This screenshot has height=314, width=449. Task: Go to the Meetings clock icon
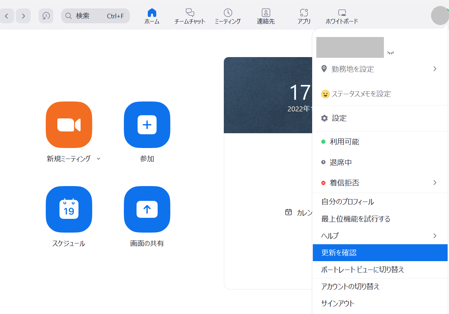point(228,13)
